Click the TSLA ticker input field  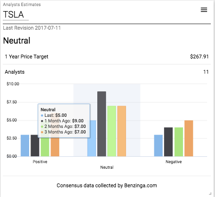pos(16,15)
